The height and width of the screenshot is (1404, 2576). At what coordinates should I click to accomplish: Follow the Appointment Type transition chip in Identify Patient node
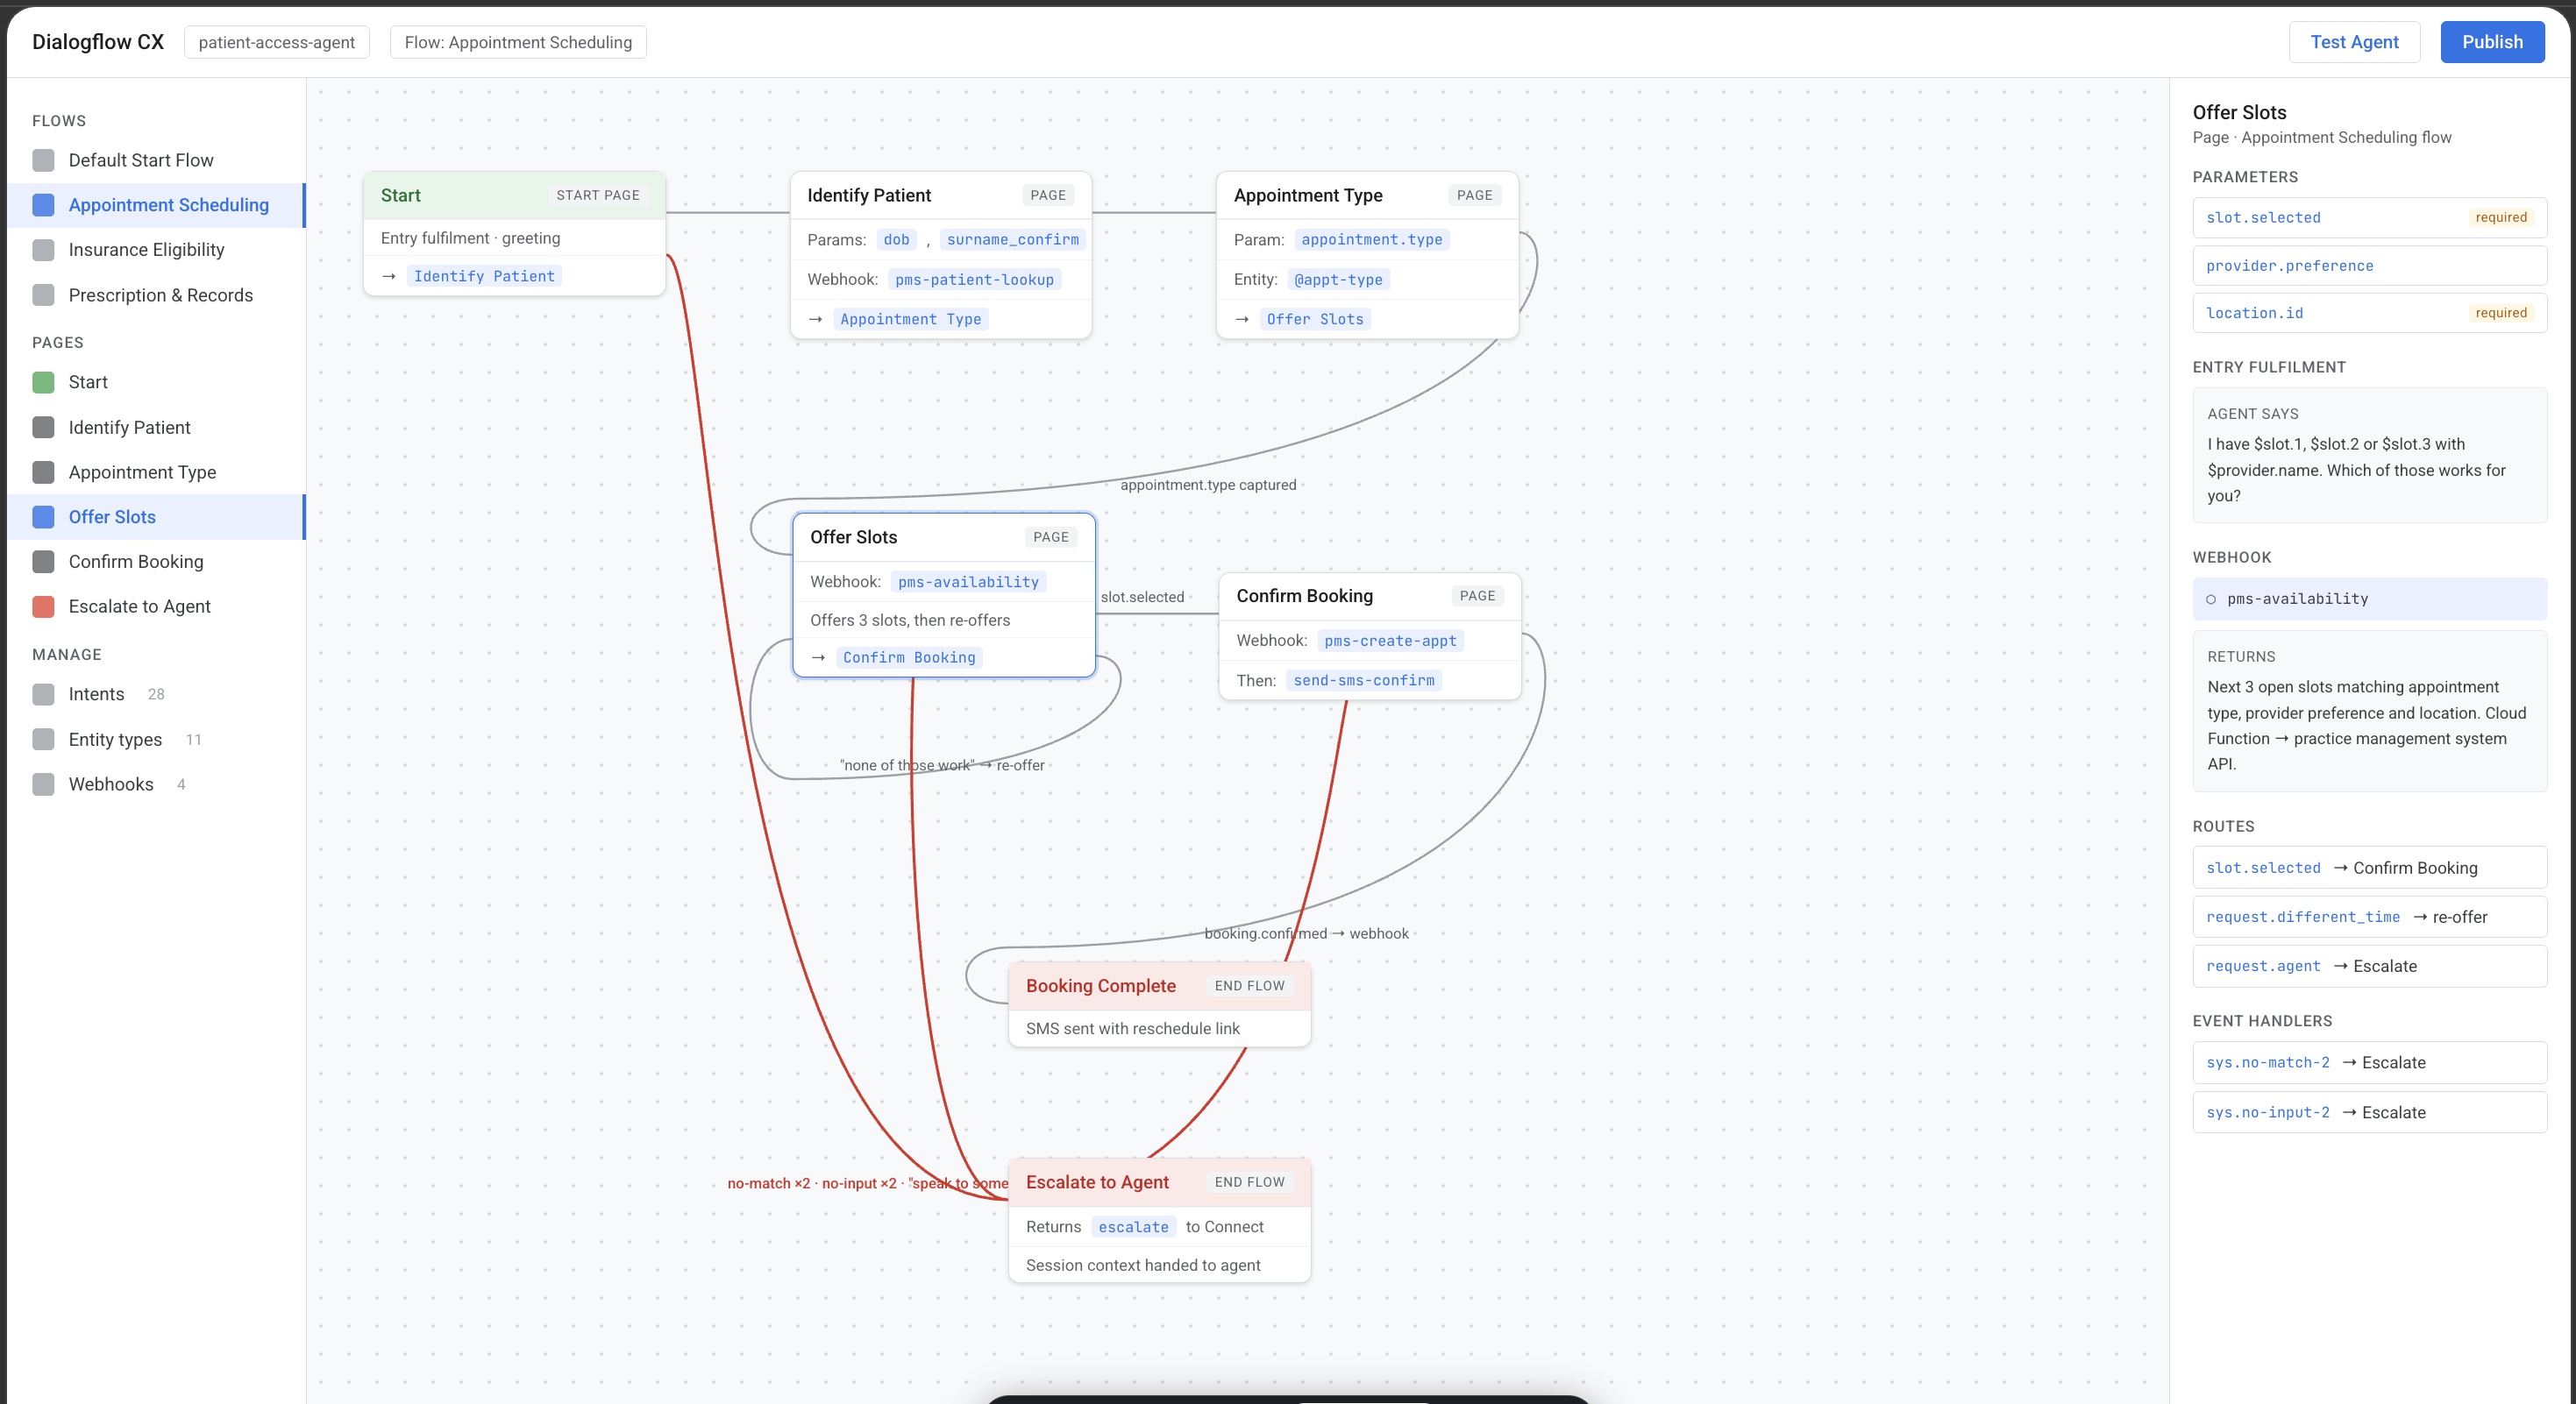click(910, 319)
